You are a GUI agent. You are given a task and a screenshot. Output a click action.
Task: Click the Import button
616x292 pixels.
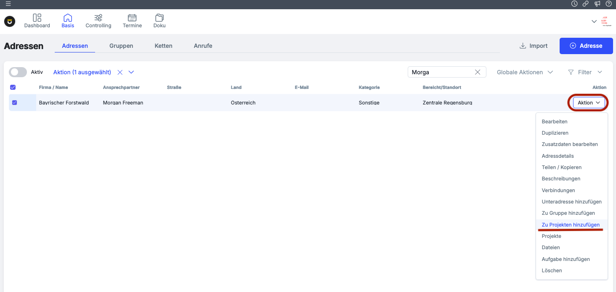(x=534, y=46)
